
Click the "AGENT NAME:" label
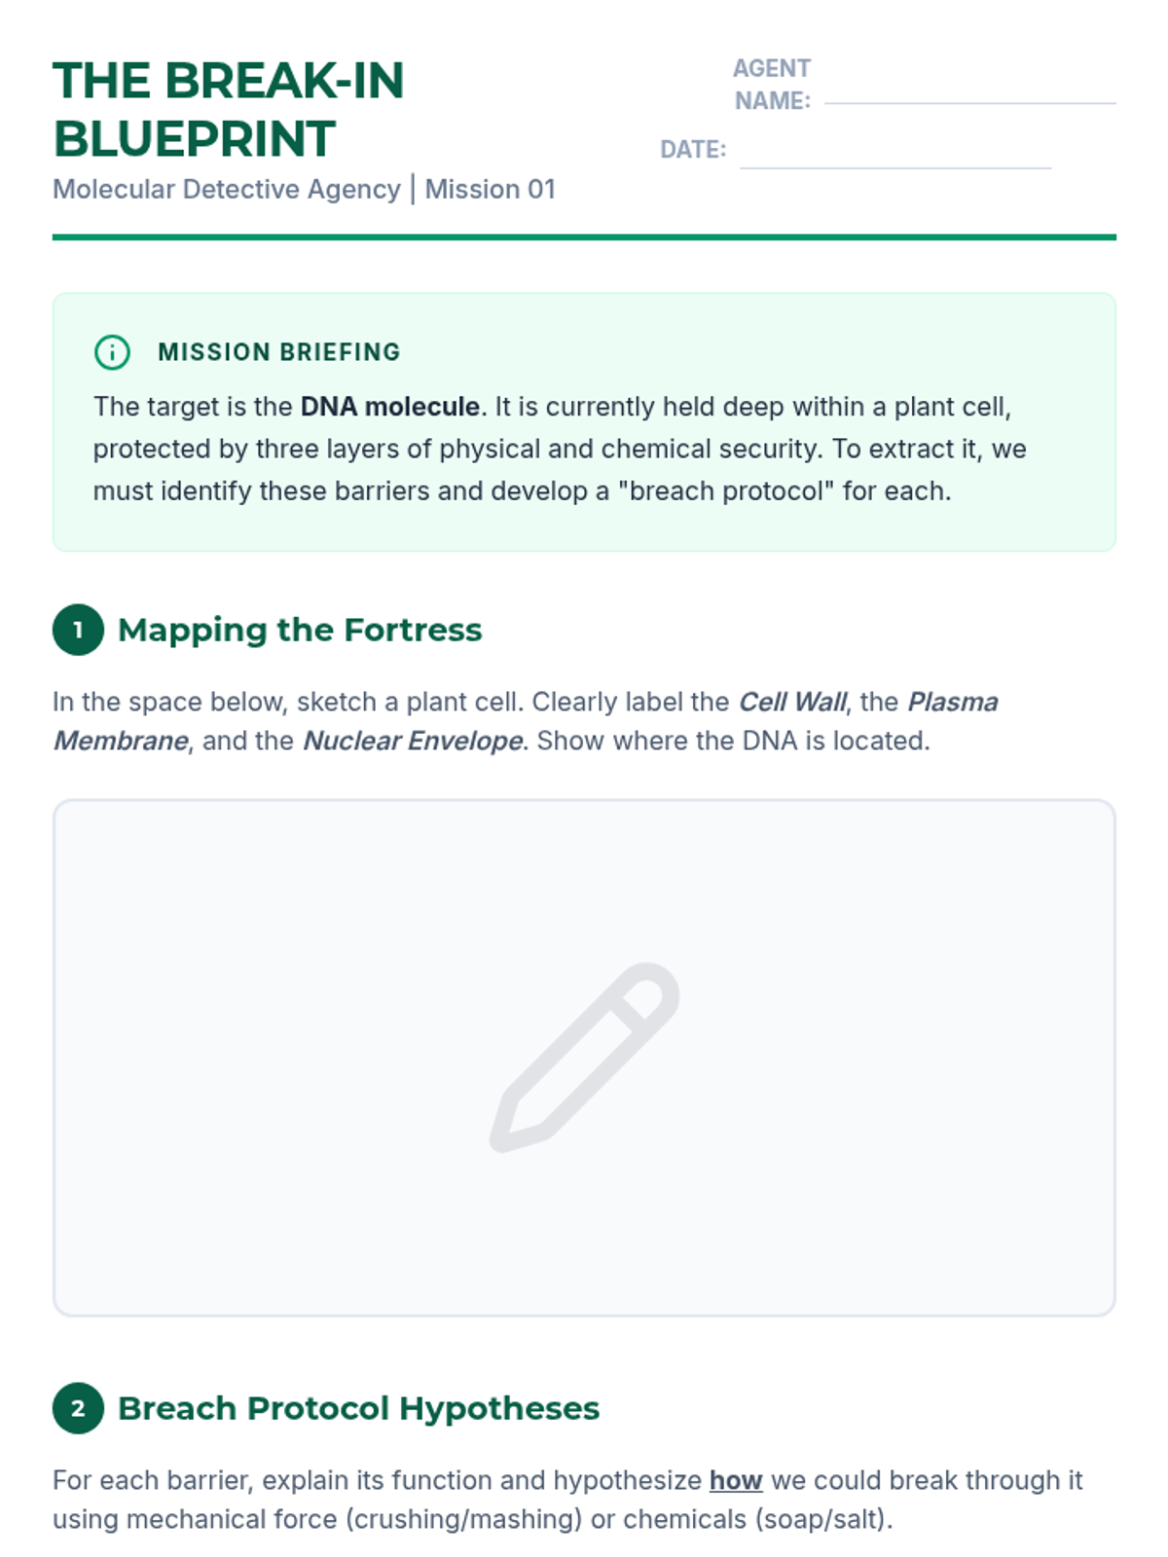(772, 85)
